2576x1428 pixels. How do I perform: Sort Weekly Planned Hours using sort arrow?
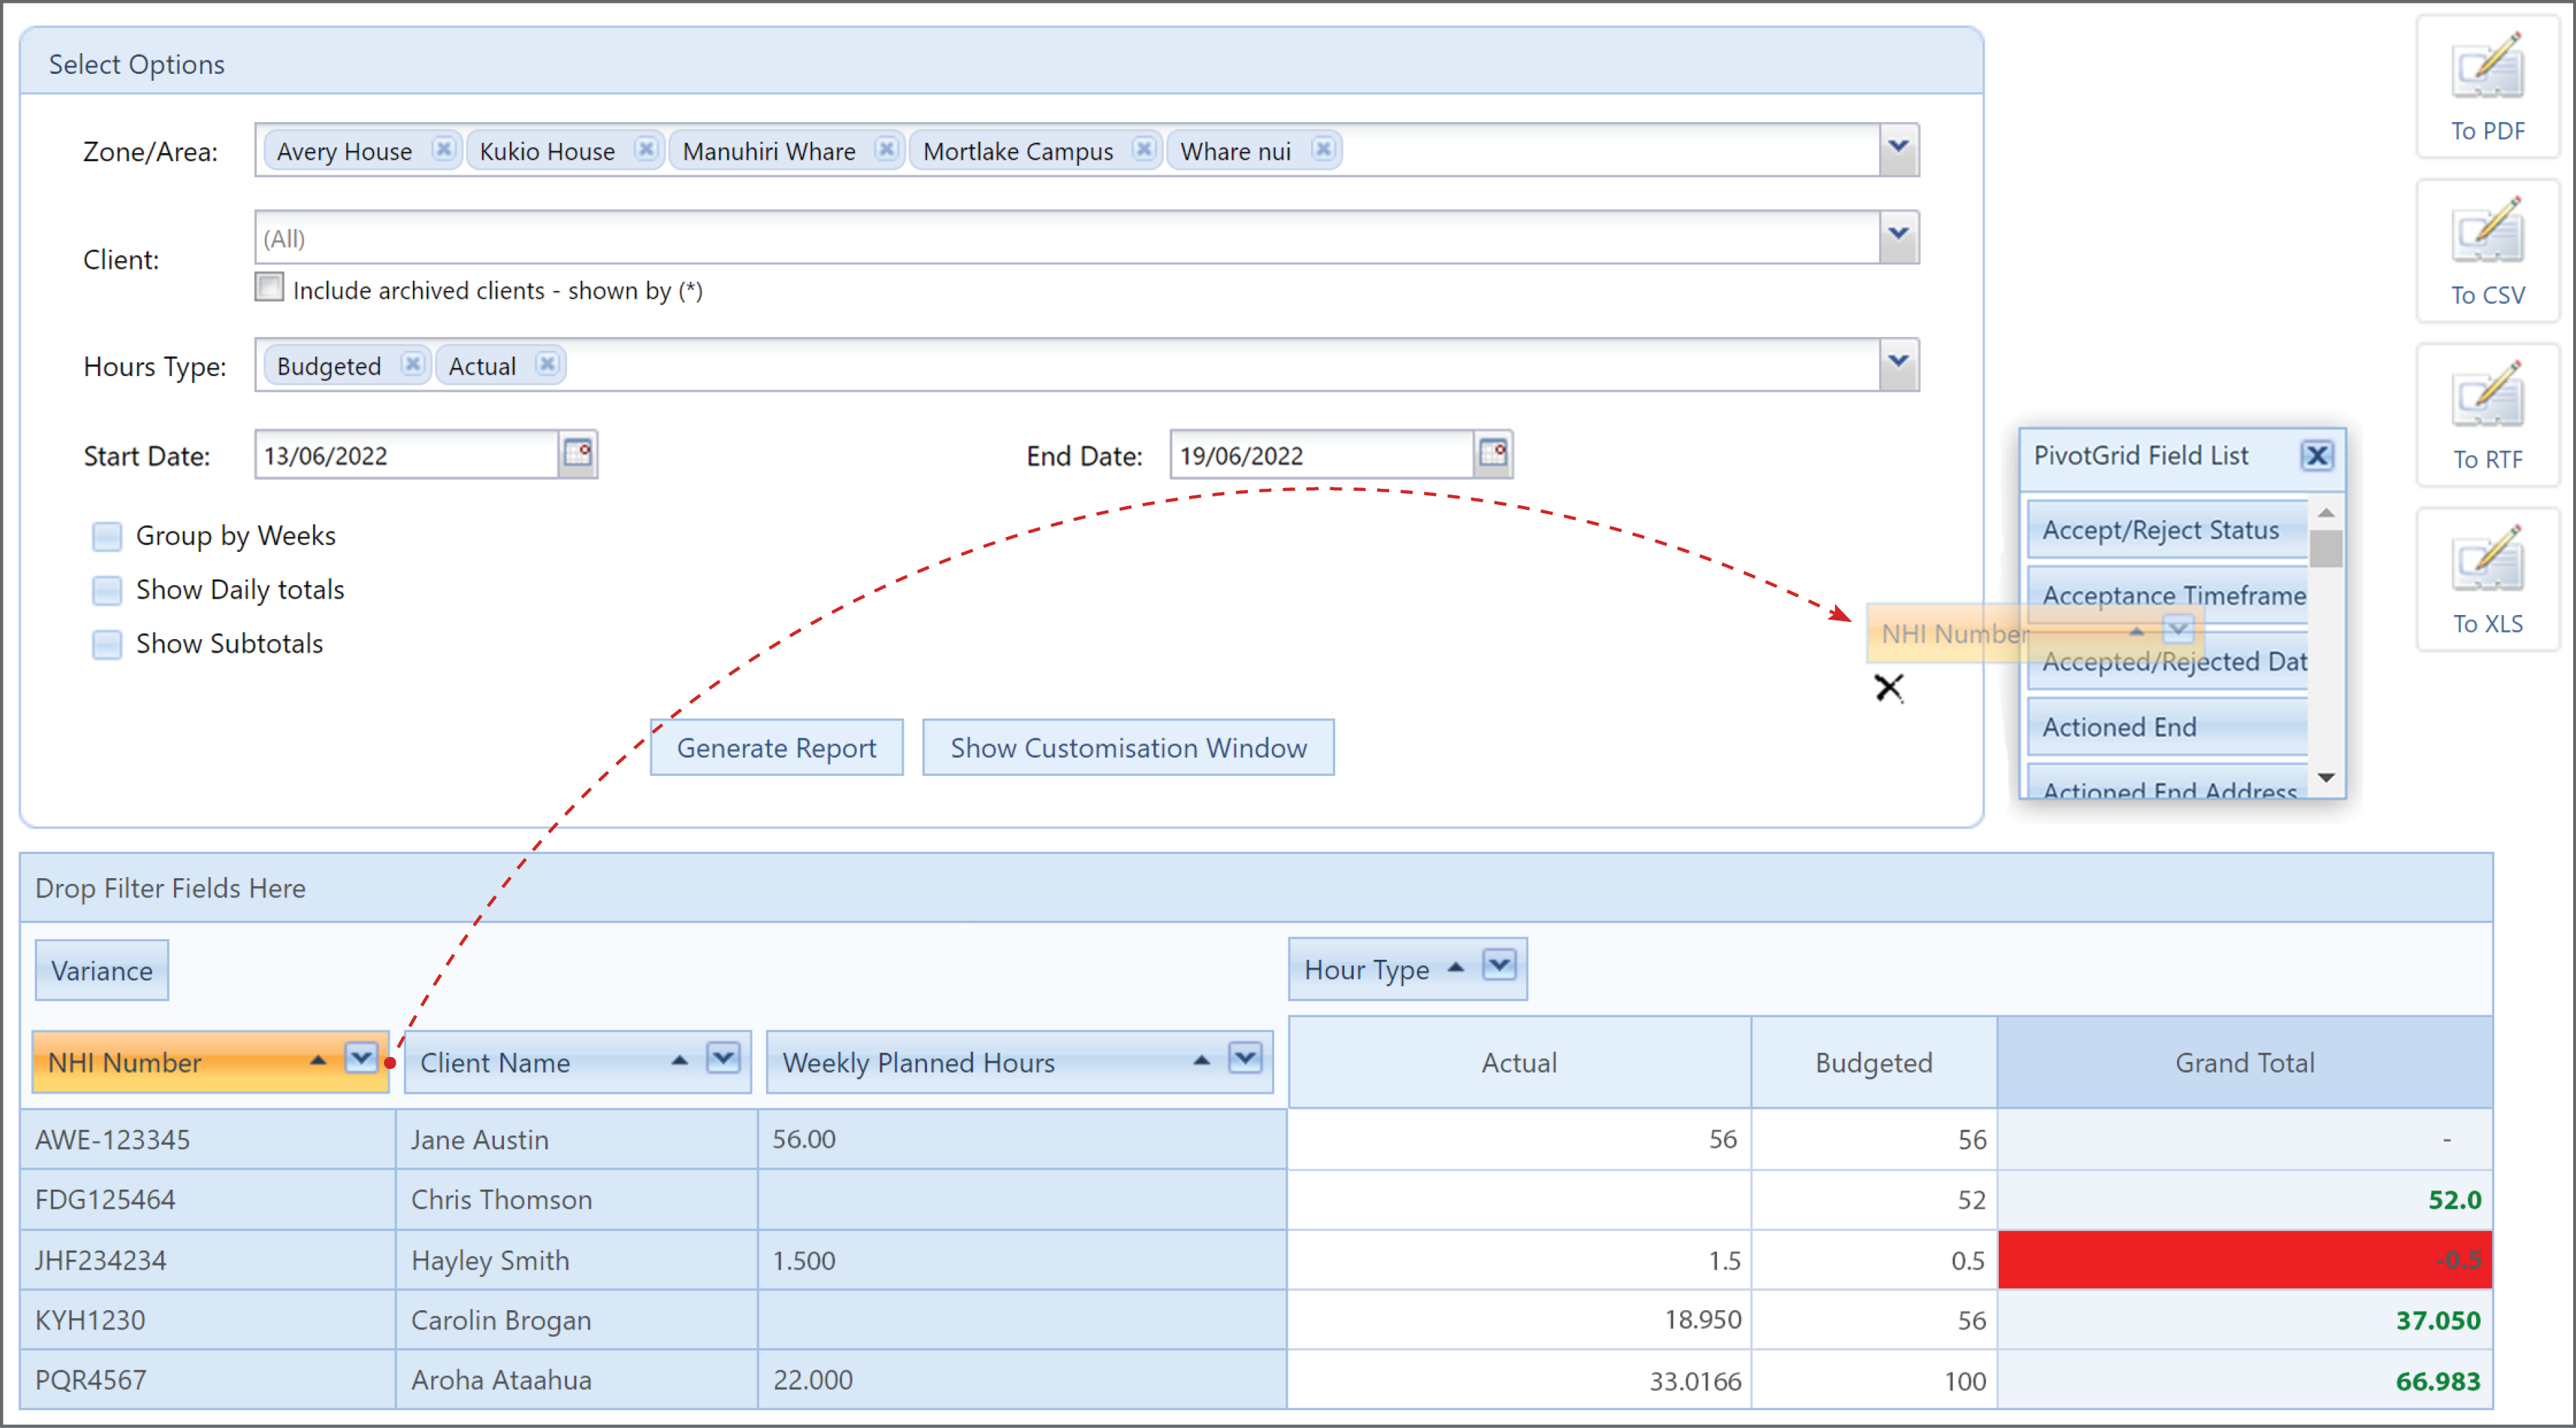[1202, 1061]
